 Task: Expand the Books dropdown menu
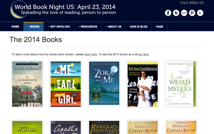click(x=34, y=27)
